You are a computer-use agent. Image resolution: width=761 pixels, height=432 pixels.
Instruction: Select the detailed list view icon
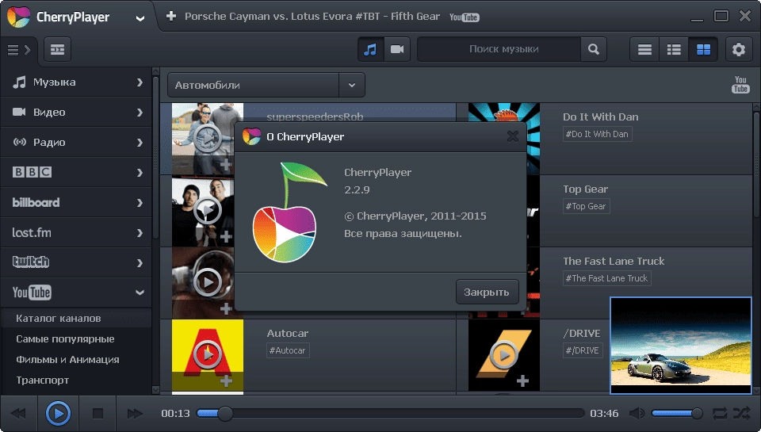click(x=674, y=49)
